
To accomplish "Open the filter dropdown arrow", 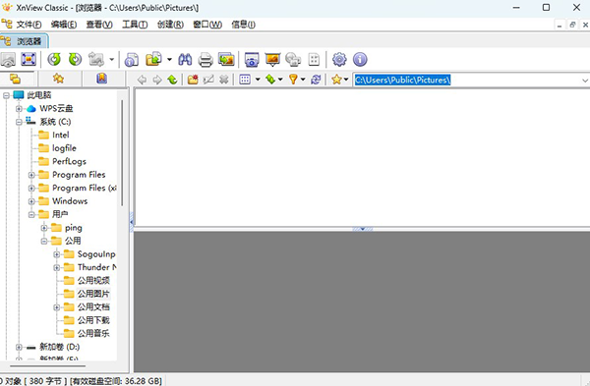I will click(303, 80).
